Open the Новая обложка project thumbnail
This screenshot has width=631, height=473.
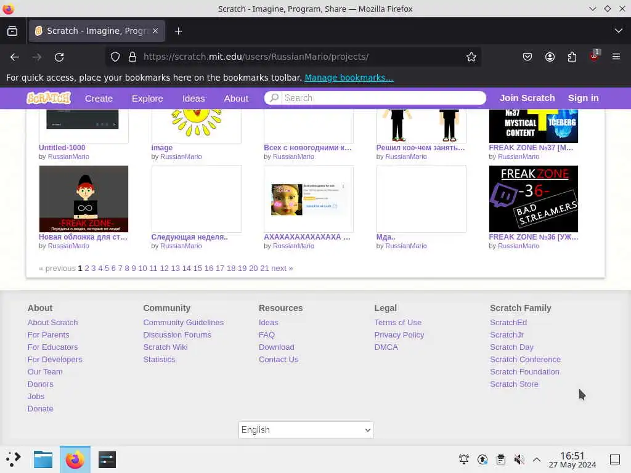(x=84, y=199)
